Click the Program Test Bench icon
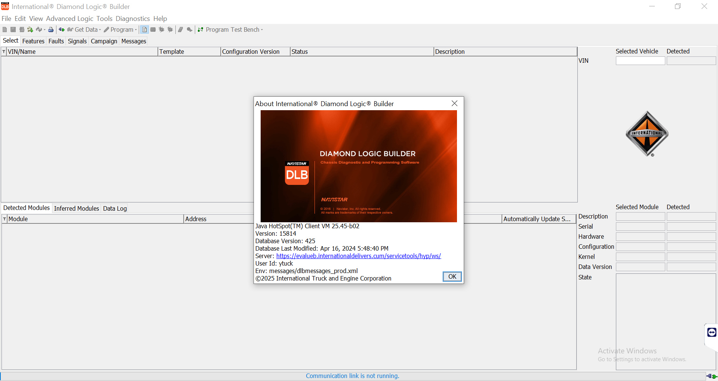 pyautogui.click(x=201, y=30)
